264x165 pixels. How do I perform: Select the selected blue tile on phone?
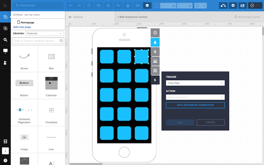tap(141, 57)
